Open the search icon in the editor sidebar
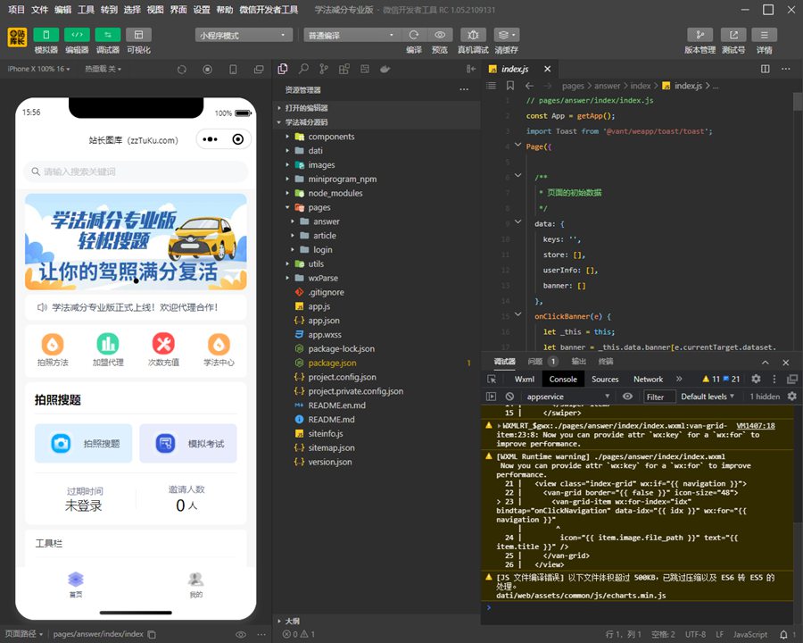The width and height of the screenshot is (803, 643). click(x=303, y=69)
